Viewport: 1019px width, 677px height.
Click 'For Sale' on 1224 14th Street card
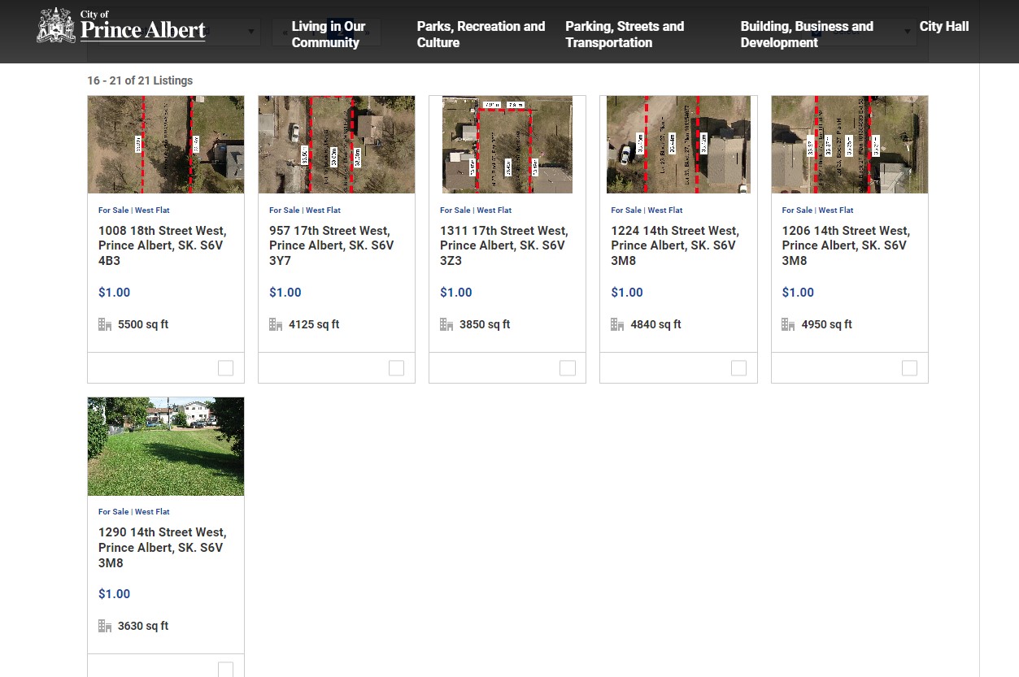[x=625, y=210]
